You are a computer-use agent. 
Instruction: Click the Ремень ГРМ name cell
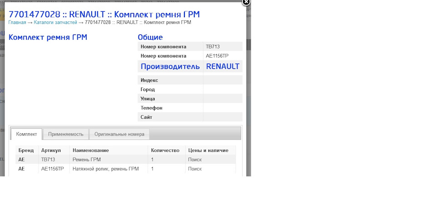pyautogui.click(x=86, y=160)
